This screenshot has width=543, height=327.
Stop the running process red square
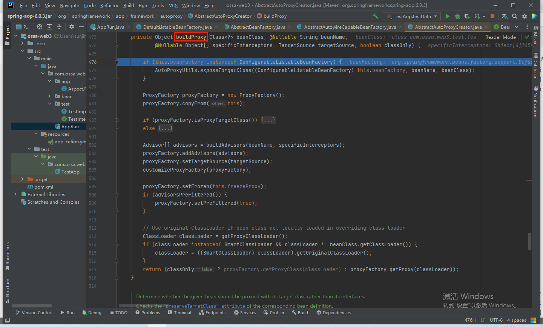point(492,16)
